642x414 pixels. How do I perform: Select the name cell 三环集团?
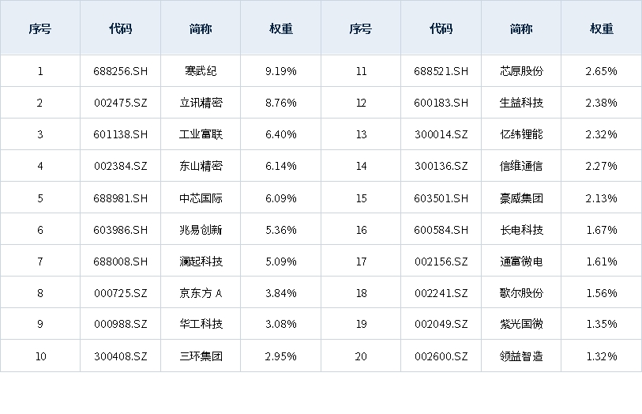click(x=201, y=356)
